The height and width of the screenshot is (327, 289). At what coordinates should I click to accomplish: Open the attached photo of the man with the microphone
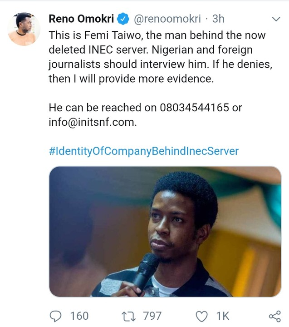165,232
